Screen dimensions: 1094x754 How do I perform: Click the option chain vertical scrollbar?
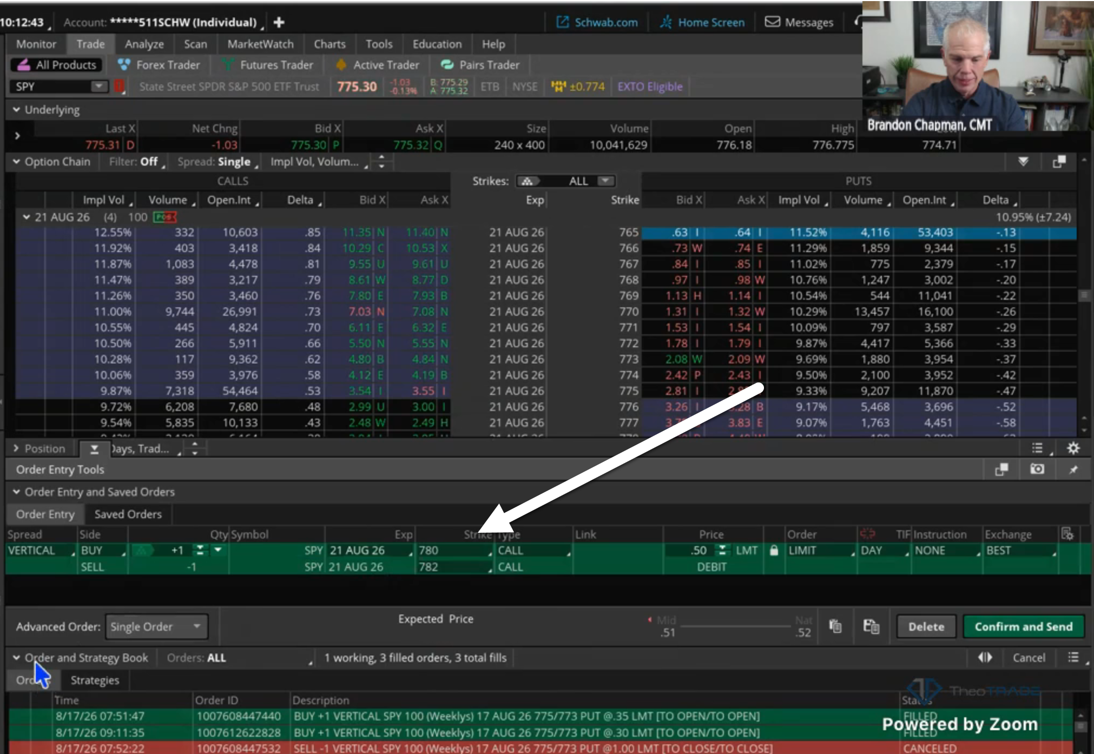(x=1084, y=296)
